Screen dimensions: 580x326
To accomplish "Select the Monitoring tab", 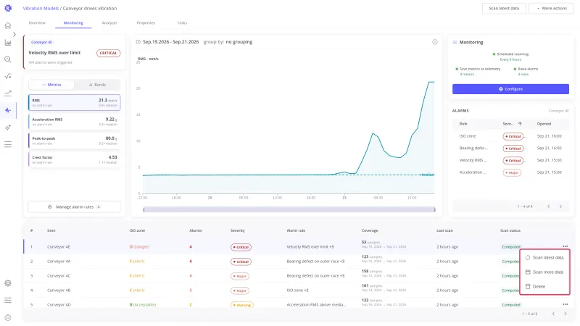I will [x=73, y=23].
